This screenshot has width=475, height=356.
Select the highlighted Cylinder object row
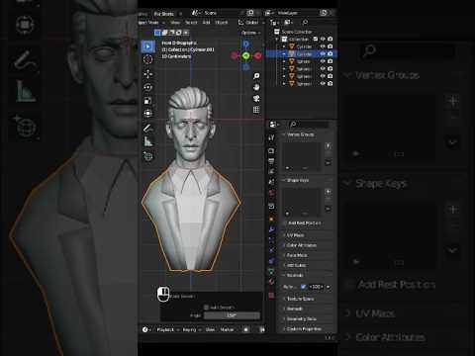pos(301,53)
